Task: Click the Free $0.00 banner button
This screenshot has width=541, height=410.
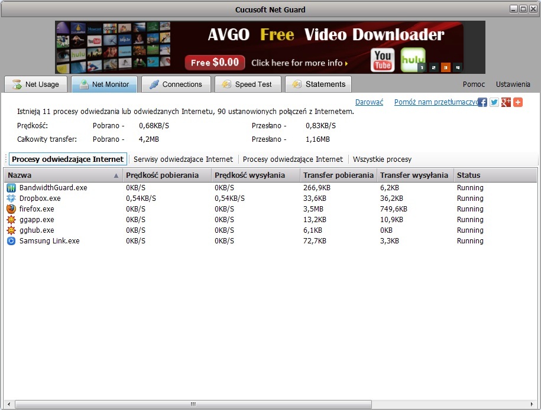Action: point(215,63)
